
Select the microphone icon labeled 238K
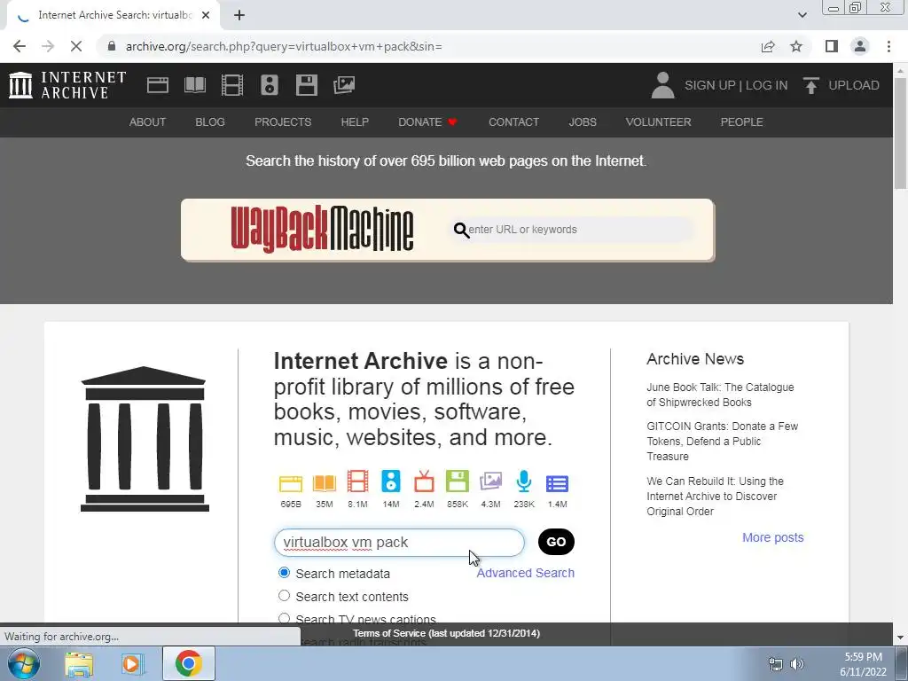tap(524, 481)
